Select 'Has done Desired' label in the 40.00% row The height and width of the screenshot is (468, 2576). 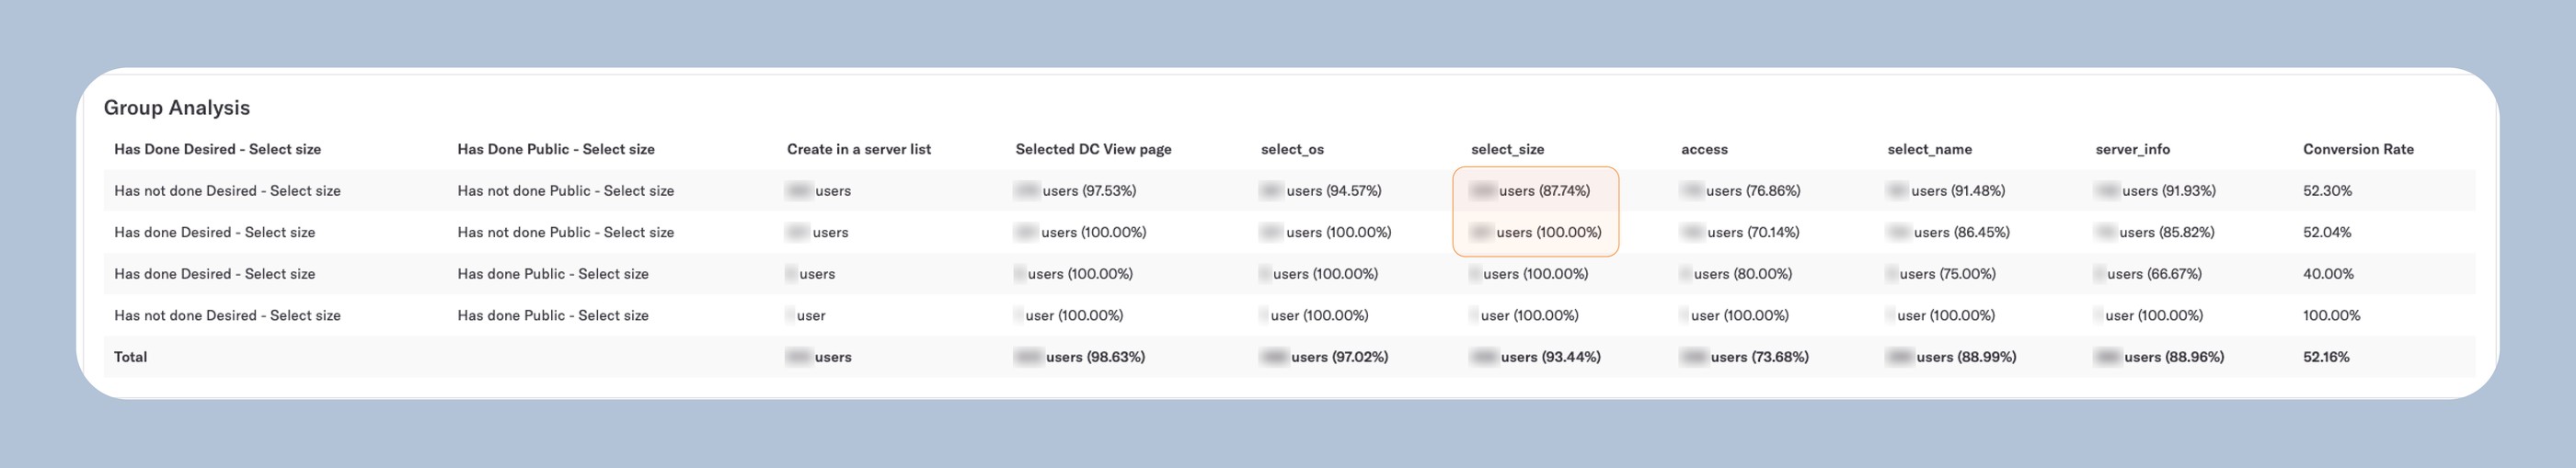click(x=215, y=274)
